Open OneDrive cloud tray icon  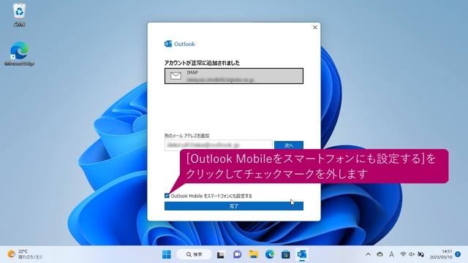[380, 254]
